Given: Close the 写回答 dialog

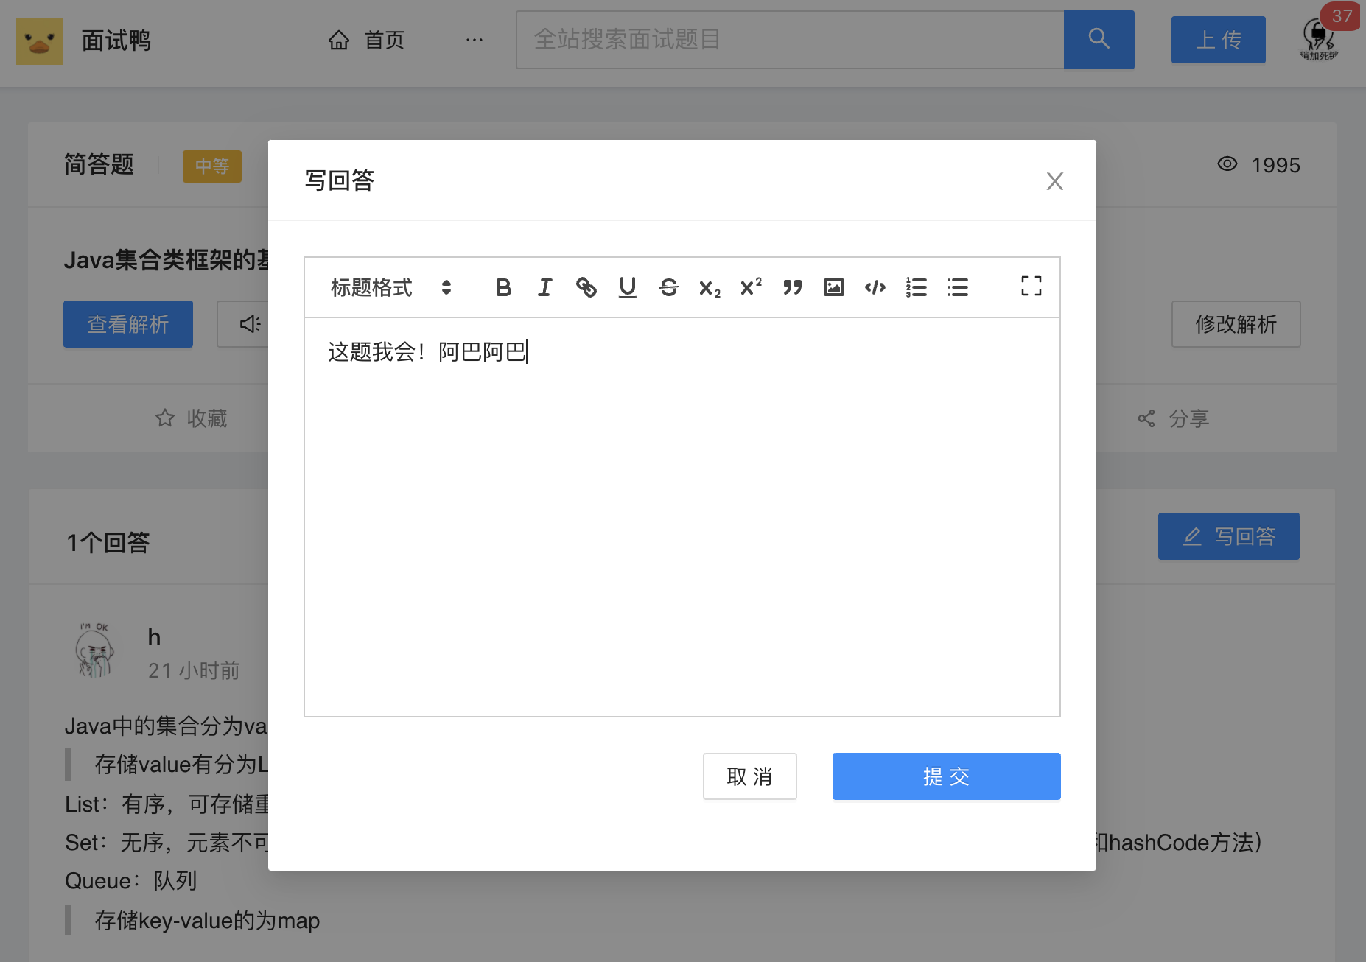Looking at the screenshot, I should (x=1054, y=181).
